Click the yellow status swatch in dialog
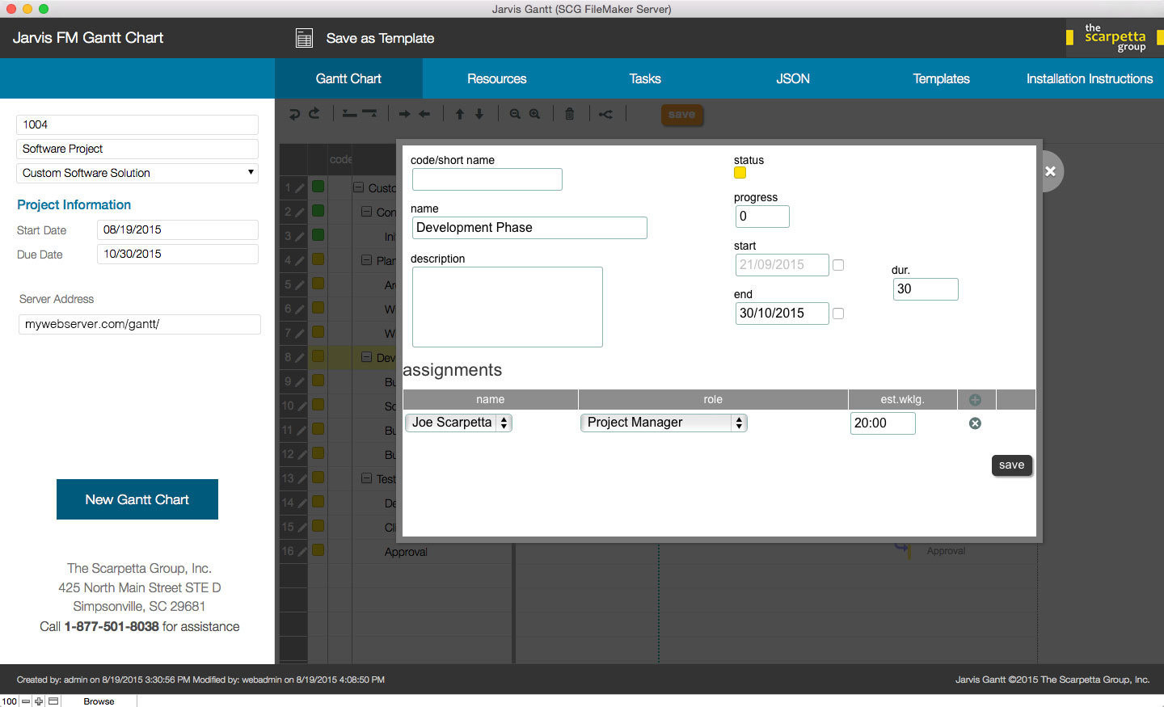Screen dimensions: 1164x707 coord(740,172)
